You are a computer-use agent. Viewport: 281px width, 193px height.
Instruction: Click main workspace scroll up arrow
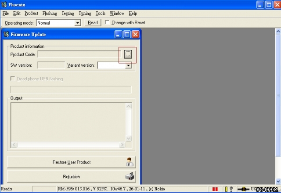(x=278, y=31)
